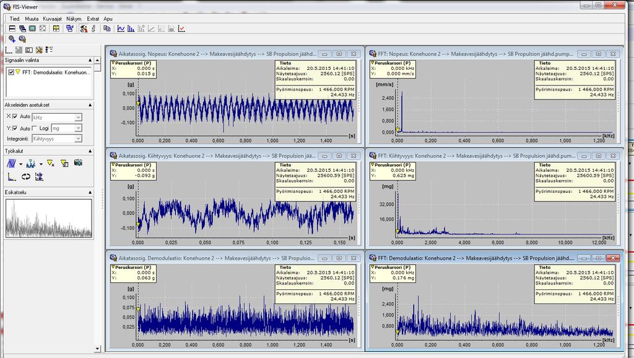
Task: Click the sidebar scrollbar up arrow
Action: (97, 60)
